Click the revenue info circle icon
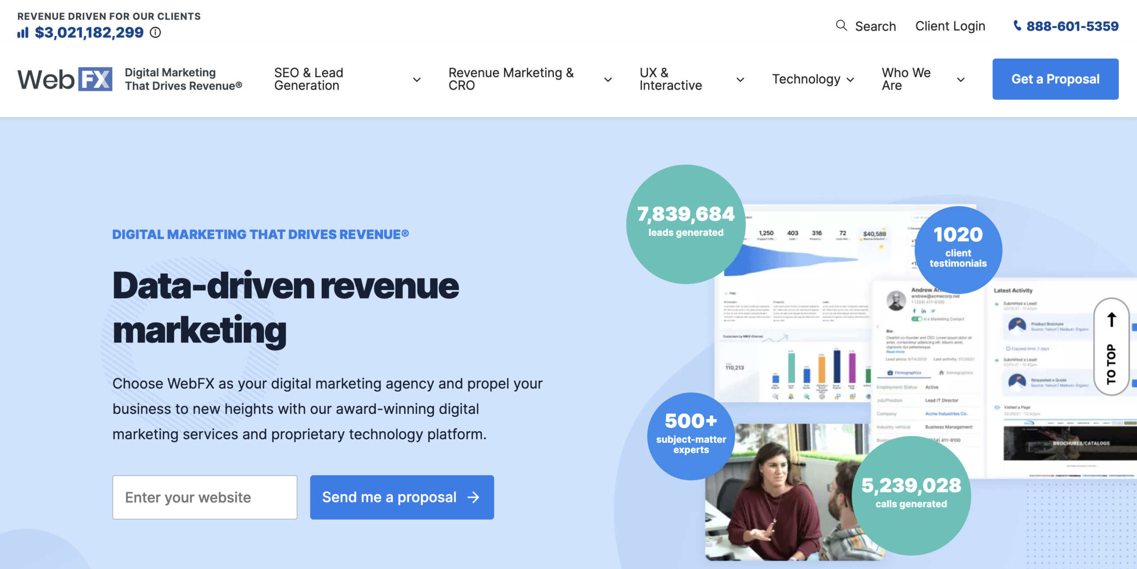The width and height of the screenshot is (1137, 569). pyautogui.click(x=155, y=32)
